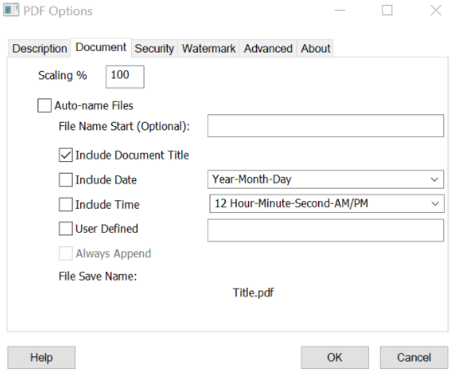Viewport: 455px width, 374px height.
Task: Click the Cancel button
Action: [414, 357]
